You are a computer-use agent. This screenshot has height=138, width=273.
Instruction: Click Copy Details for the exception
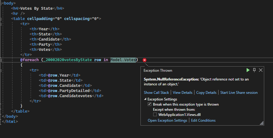tap(206, 93)
